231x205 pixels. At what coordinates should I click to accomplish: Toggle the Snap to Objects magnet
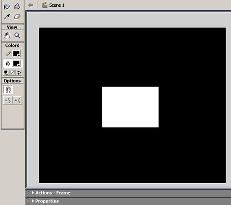8,90
